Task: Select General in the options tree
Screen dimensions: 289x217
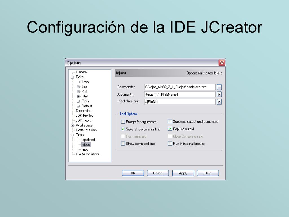Action: tap(82, 72)
